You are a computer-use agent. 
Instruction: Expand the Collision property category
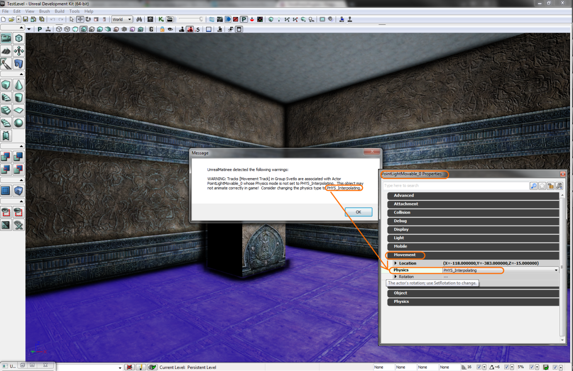coord(473,212)
